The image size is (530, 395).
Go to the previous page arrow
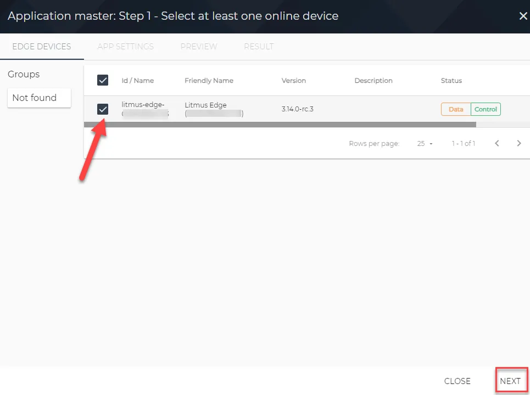point(497,144)
